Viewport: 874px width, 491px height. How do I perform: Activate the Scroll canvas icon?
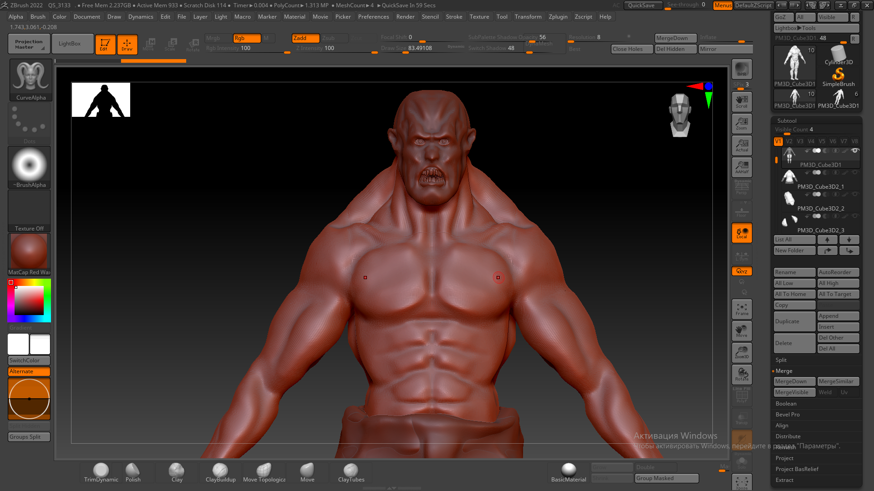[742, 102]
